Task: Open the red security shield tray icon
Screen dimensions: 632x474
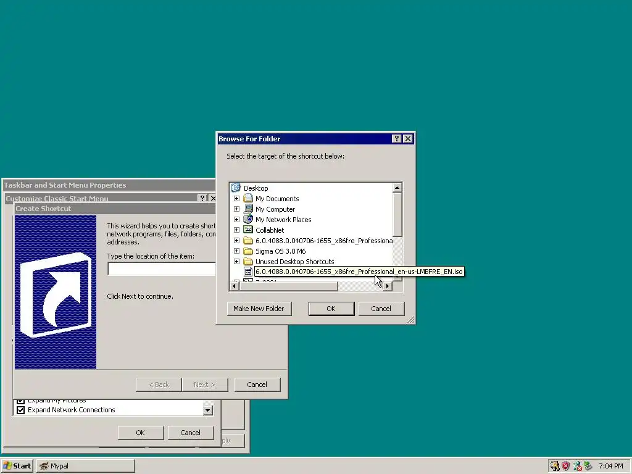Action: (566, 466)
